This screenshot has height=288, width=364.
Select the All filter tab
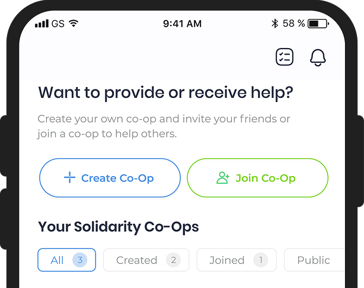coord(66,260)
